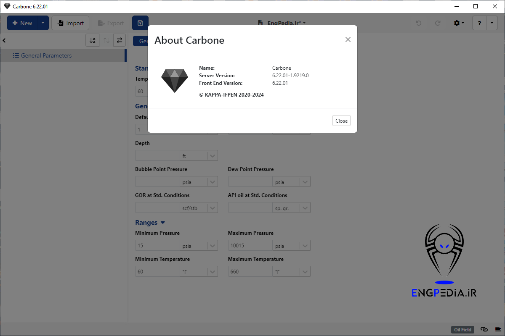Click the Bubble Point Pressure input field

[157, 182]
